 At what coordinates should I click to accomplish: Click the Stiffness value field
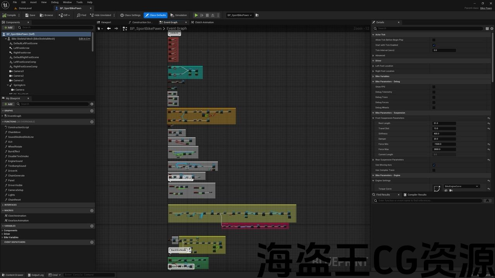click(x=444, y=134)
